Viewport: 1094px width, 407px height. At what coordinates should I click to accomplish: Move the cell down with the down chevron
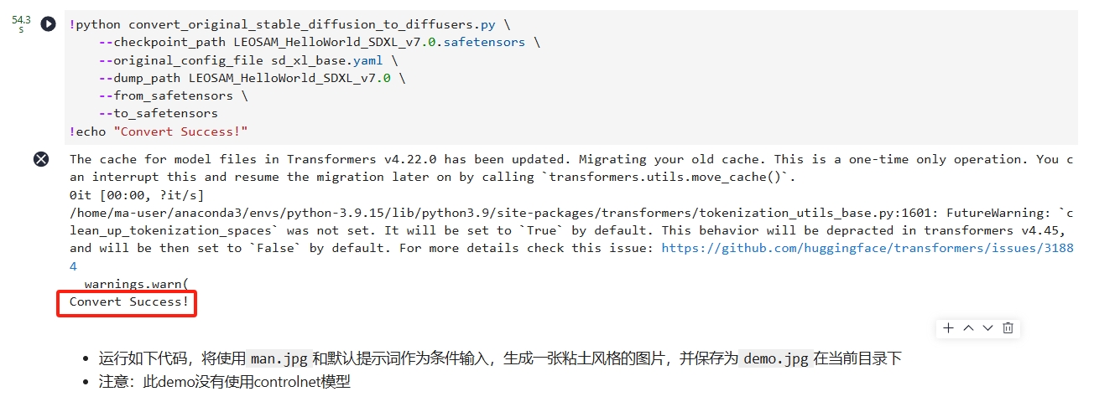[987, 328]
